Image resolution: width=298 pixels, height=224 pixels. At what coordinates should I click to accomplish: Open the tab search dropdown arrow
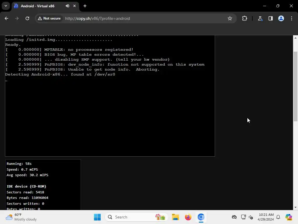(6, 6)
